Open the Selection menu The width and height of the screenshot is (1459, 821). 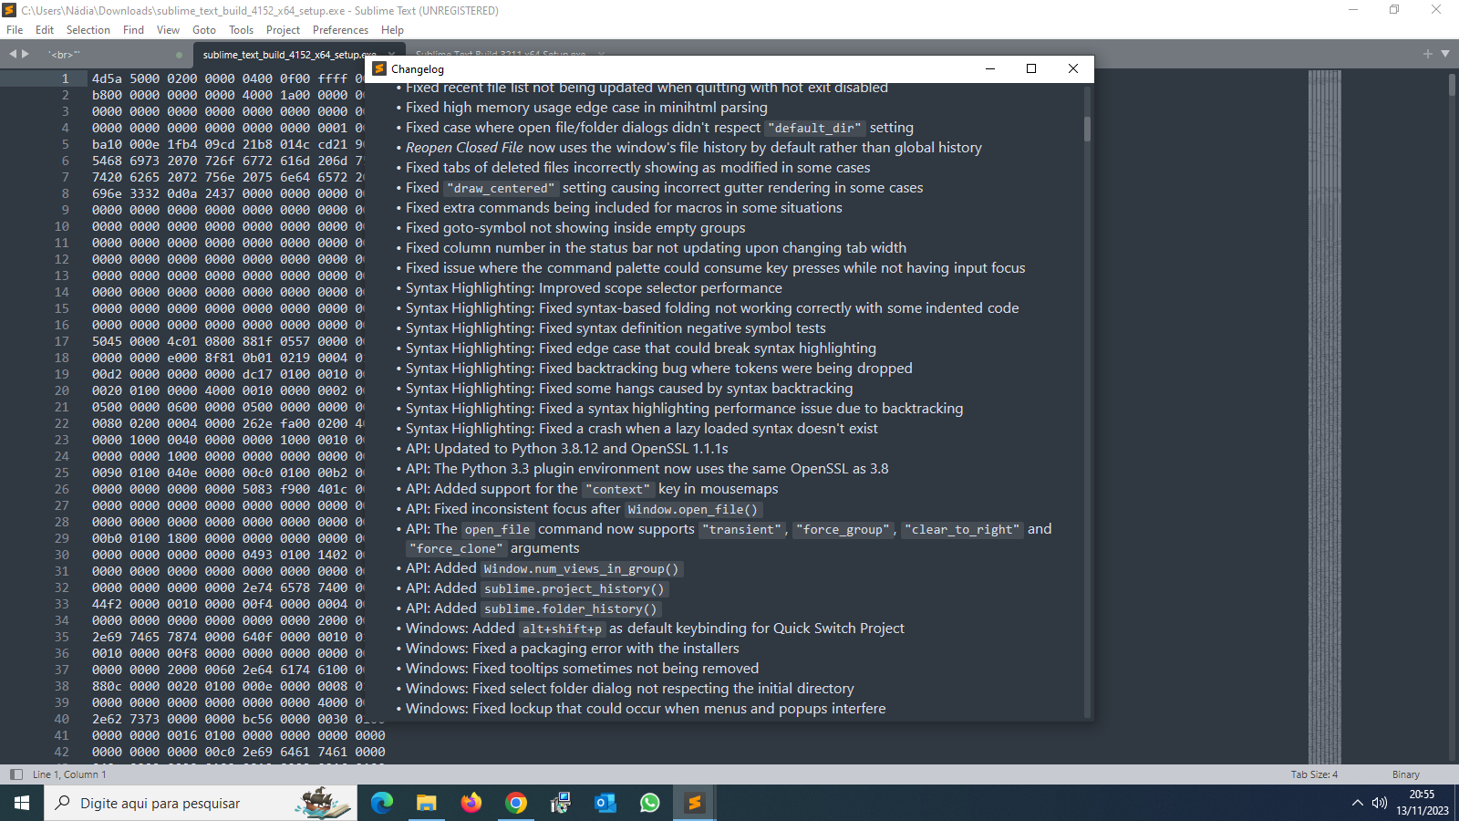pos(88,30)
